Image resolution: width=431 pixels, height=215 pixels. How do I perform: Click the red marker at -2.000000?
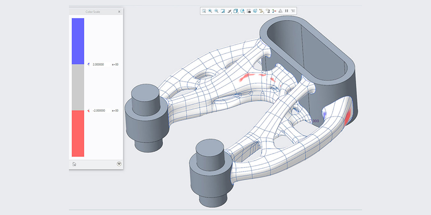pos(88,111)
